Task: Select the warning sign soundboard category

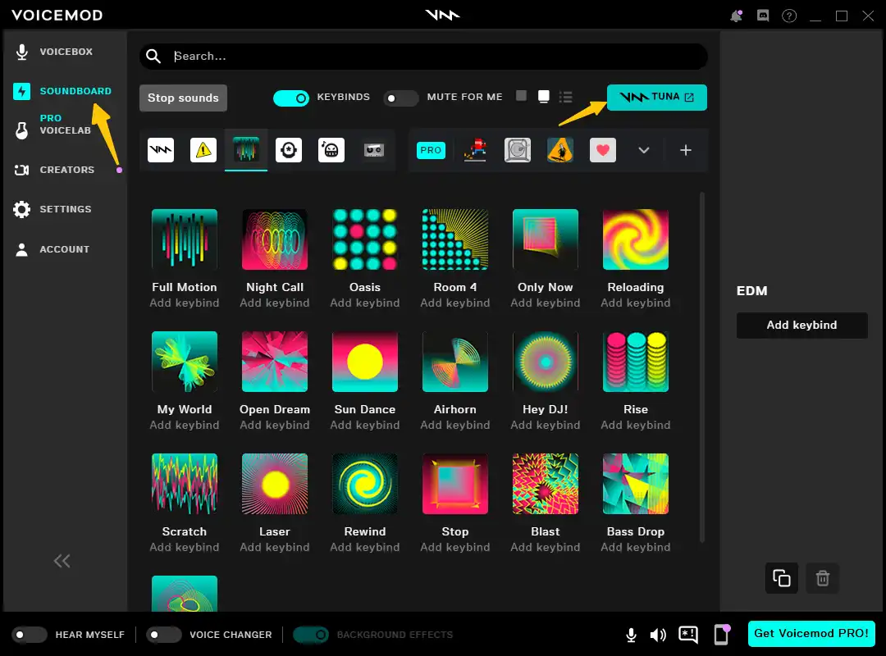Action: pyautogui.click(x=203, y=150)
